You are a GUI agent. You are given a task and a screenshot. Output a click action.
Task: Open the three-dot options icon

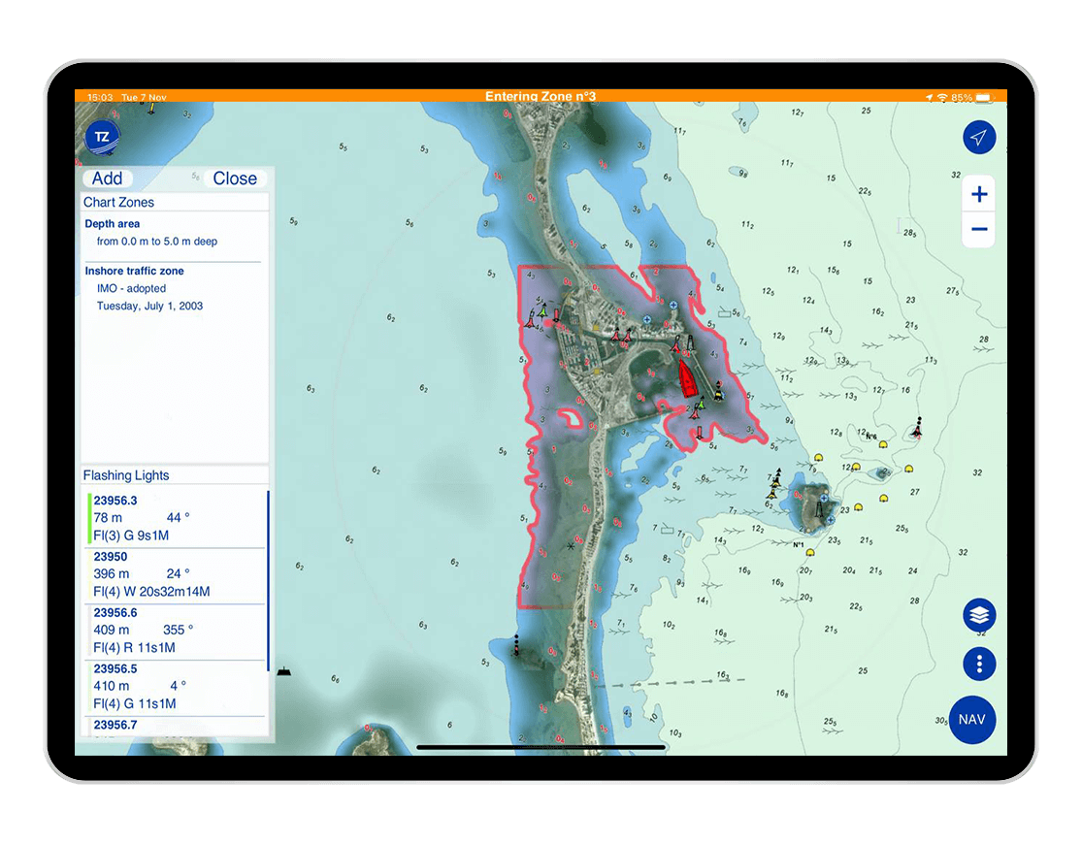coord(979,664)
